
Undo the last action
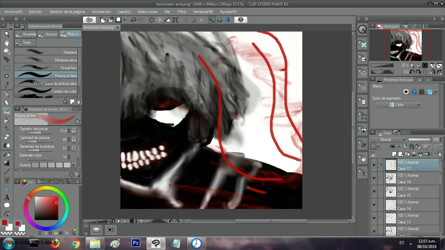pos(133,20)
